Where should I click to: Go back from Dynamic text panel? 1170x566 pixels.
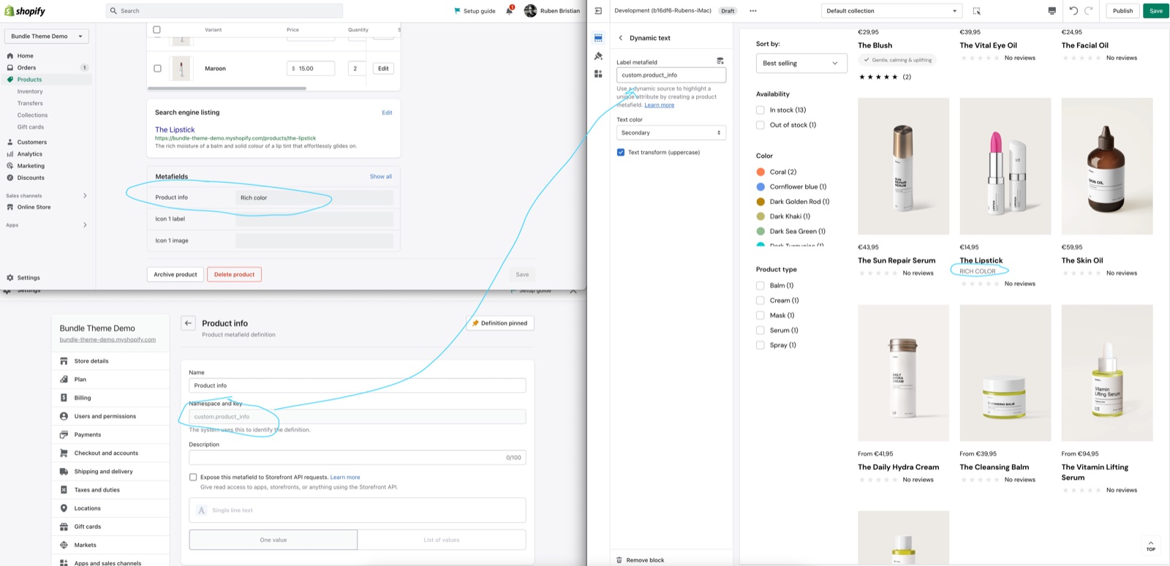coord(621,38)
